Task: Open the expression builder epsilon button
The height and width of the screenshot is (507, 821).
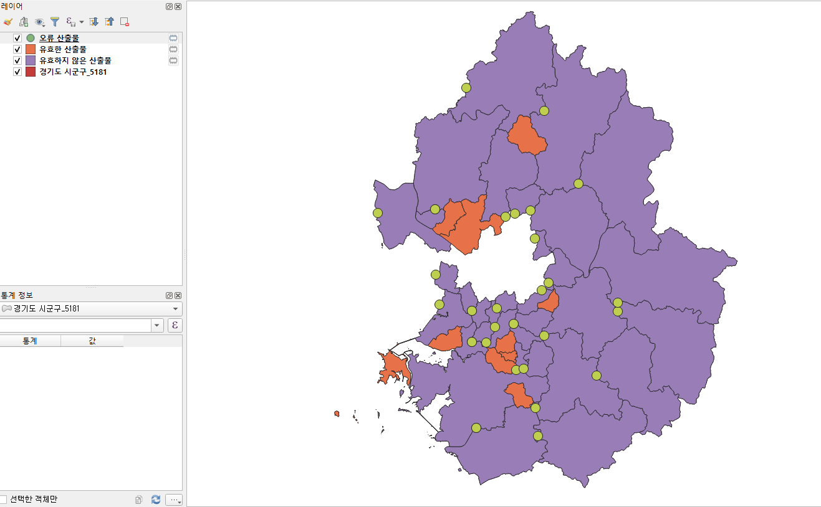Action: point(175,325)
